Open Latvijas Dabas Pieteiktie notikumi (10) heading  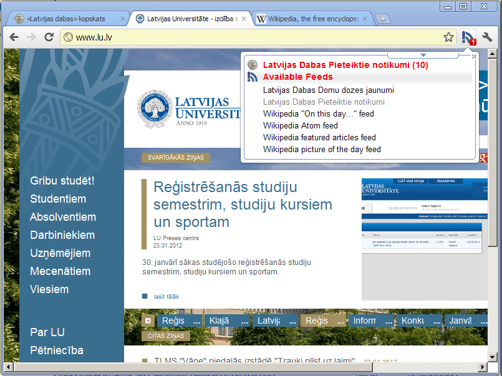345,65
